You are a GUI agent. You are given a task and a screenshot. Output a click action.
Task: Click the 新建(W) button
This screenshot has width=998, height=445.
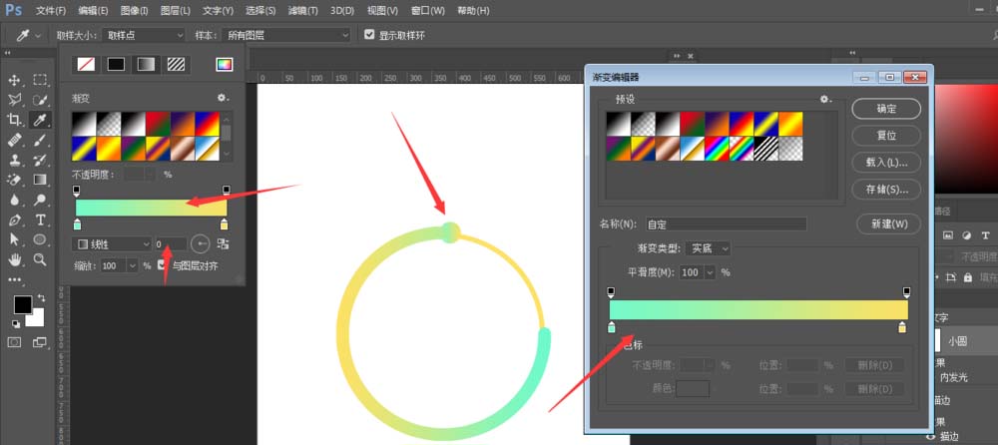[x=888, y=224]
